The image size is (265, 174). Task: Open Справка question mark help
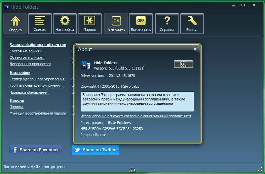[x=167, y=24]
